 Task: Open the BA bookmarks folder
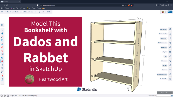(34, 8)
